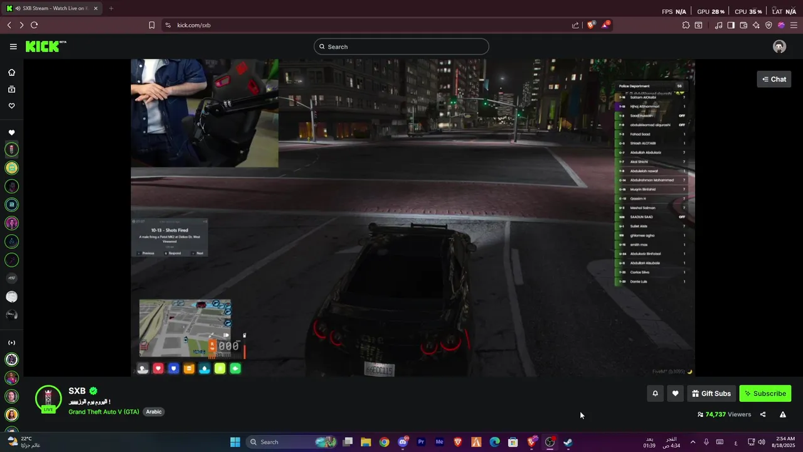Open the SXB channel name

77,391
